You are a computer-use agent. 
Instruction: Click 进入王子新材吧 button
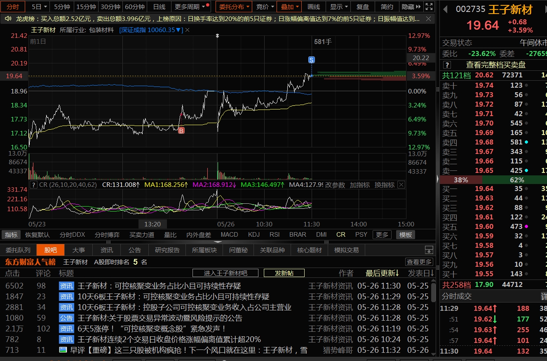coord(225,273)
